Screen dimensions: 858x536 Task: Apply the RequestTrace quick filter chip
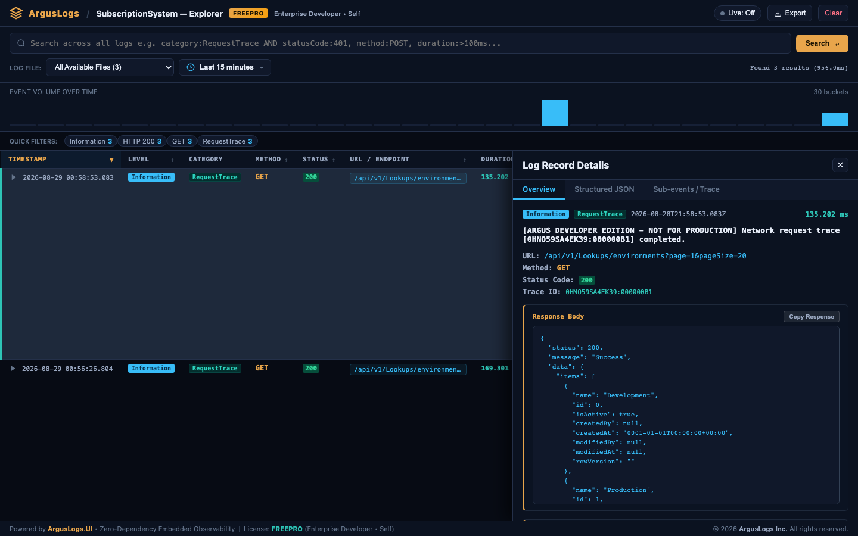pos(227,141)
